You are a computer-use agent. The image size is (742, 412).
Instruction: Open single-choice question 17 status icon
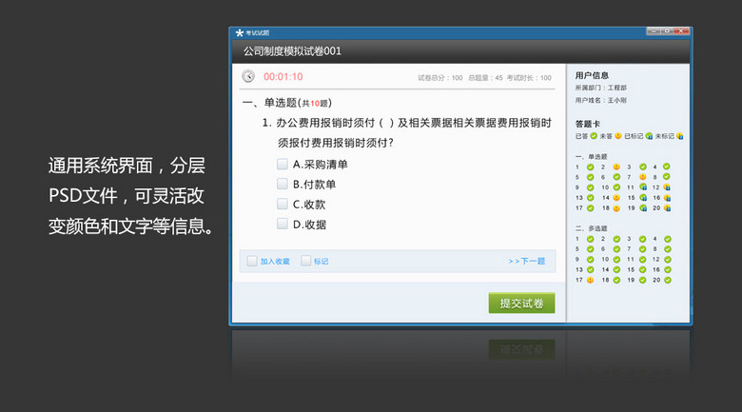pyautogui.click(x=590, y=208)
